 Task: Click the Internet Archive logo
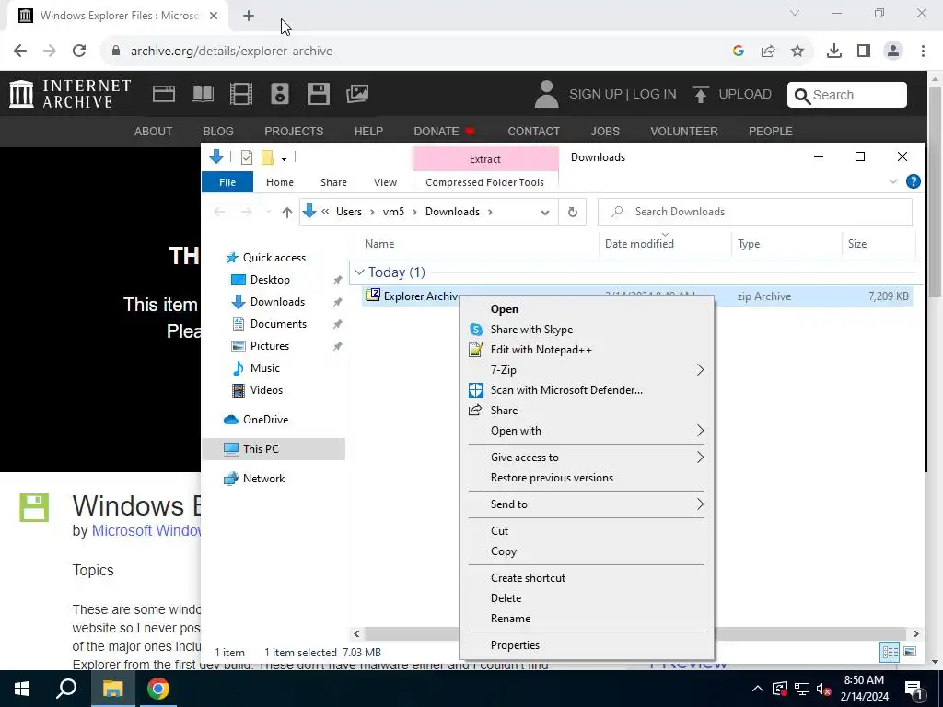point(70,94)
